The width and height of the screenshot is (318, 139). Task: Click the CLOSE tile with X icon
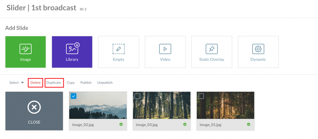tap(34, 111)
